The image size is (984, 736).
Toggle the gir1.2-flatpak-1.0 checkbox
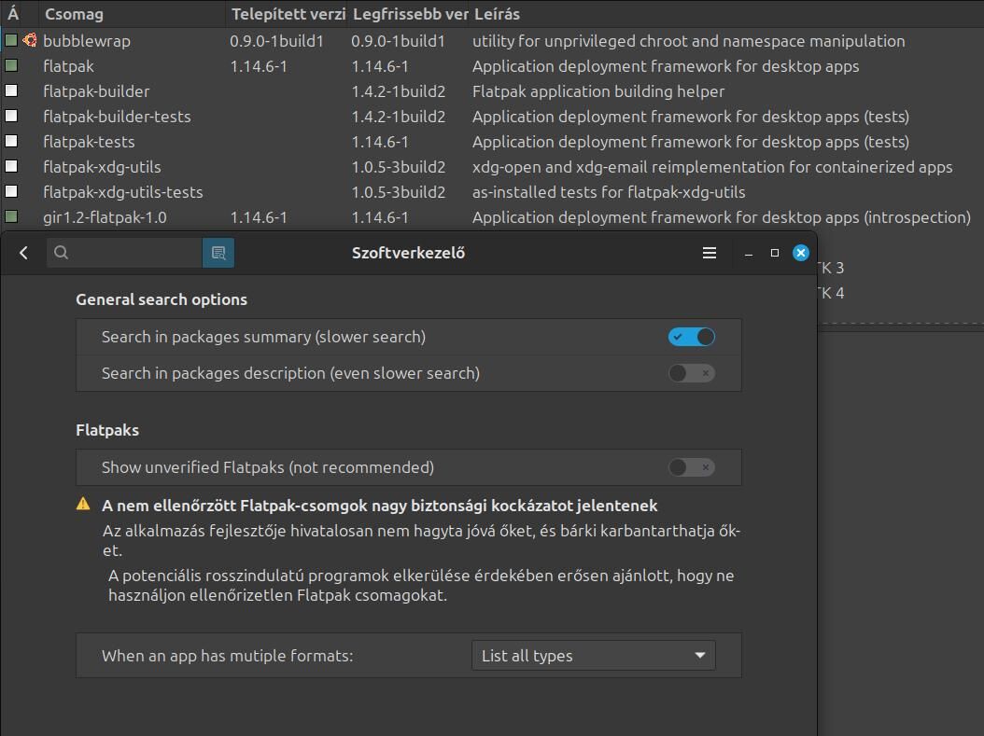point(11,216)
